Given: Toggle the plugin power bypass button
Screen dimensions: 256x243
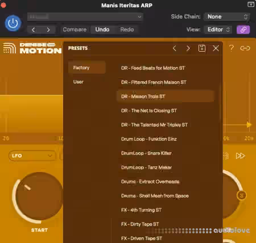Looking at the screenshot, I should (x=13, y=23).
